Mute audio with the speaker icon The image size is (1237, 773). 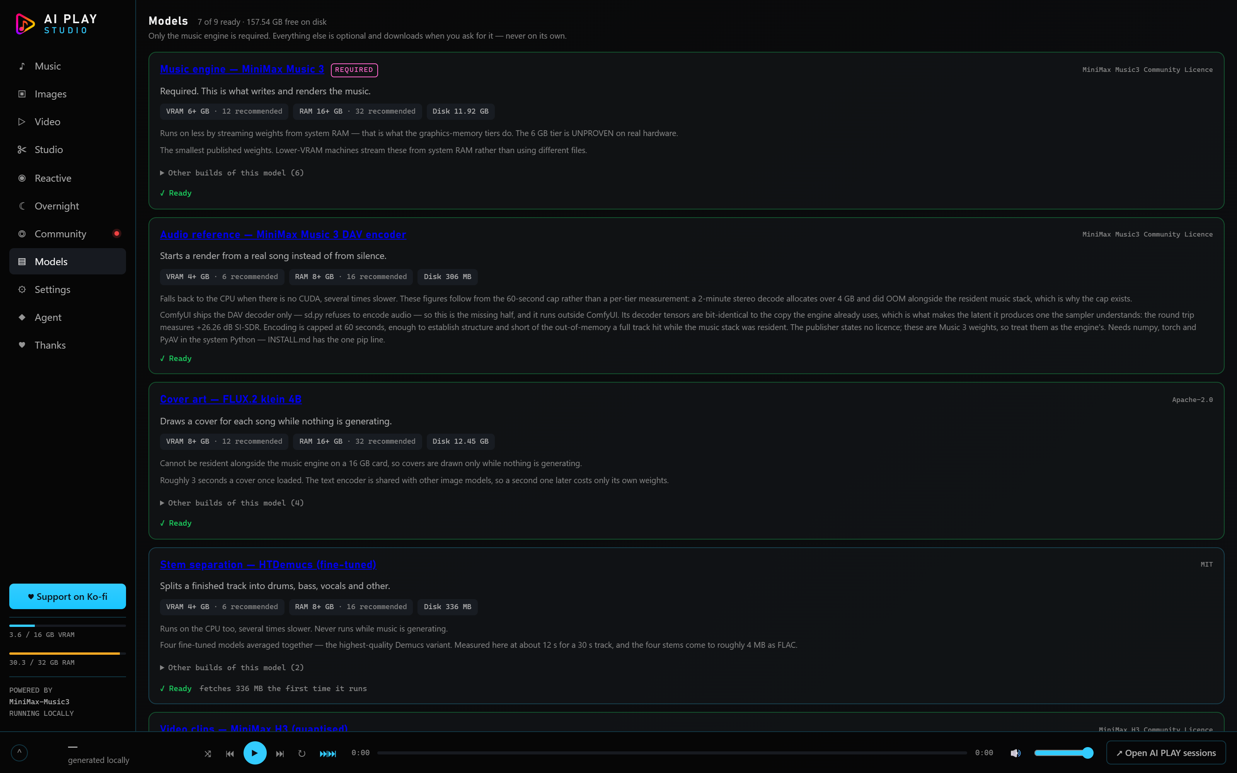[x=1015, y=753]
